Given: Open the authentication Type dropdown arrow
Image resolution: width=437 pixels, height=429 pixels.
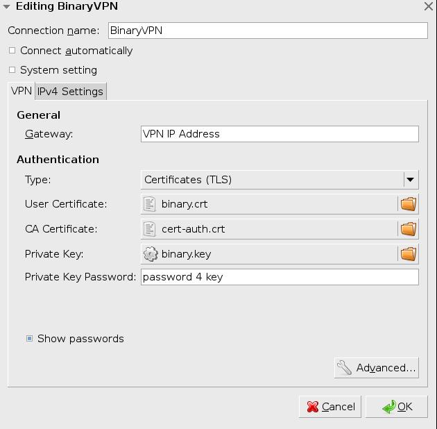Looking at the screenshot, I should pos(410,180).
